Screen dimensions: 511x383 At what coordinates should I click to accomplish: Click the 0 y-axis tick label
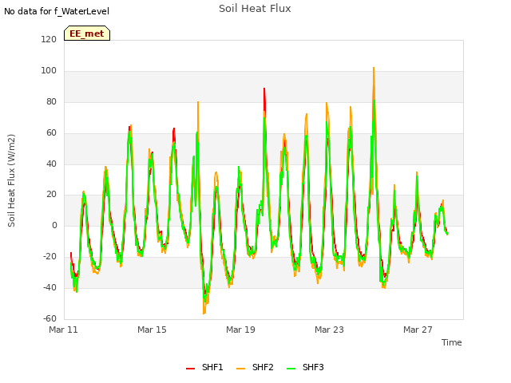pos(54,225)
